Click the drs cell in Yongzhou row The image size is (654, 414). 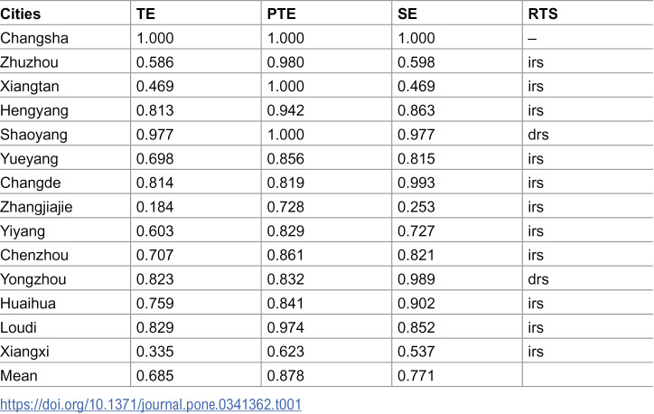(538, 279)
